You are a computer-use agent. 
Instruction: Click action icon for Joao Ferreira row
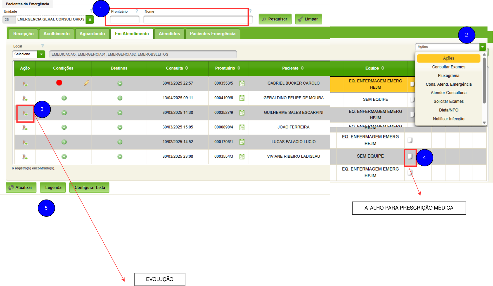pos(25,128)
